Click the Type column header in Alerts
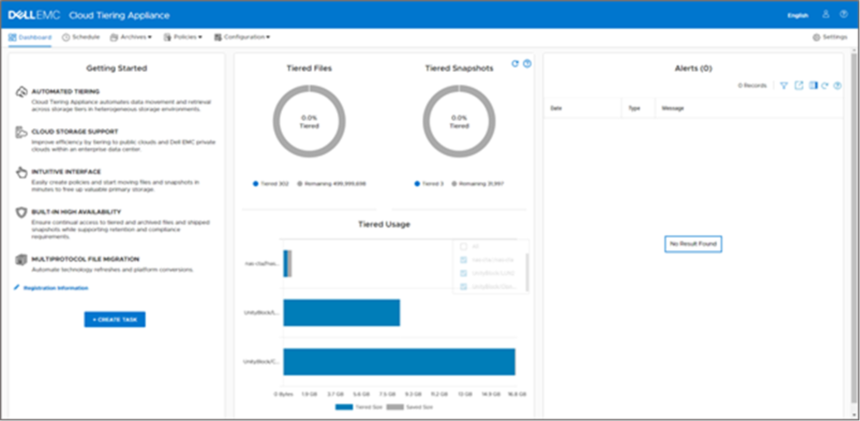 pyautogui.click(x=634, y=109)
